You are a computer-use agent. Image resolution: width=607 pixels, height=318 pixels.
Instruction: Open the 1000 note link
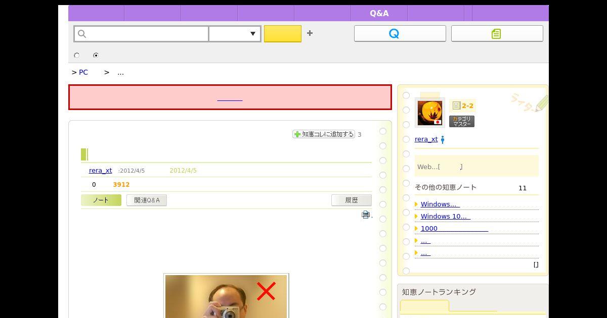pos(454,229)
